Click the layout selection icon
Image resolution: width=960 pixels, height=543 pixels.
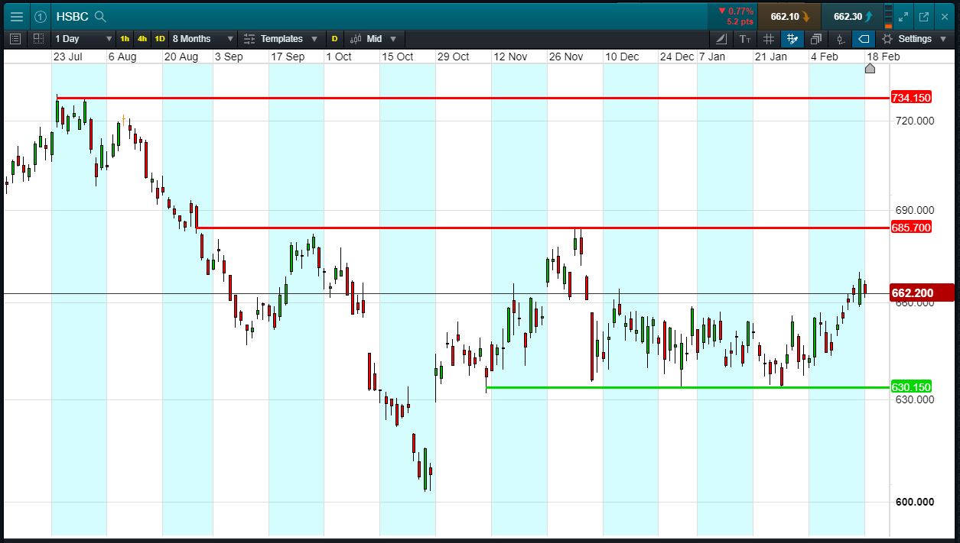pyautogui.click(x=38, y=39)
